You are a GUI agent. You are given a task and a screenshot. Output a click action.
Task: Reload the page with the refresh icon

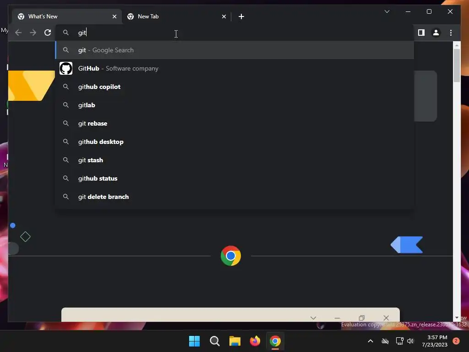pyautogui.click(x=48, y=33)
